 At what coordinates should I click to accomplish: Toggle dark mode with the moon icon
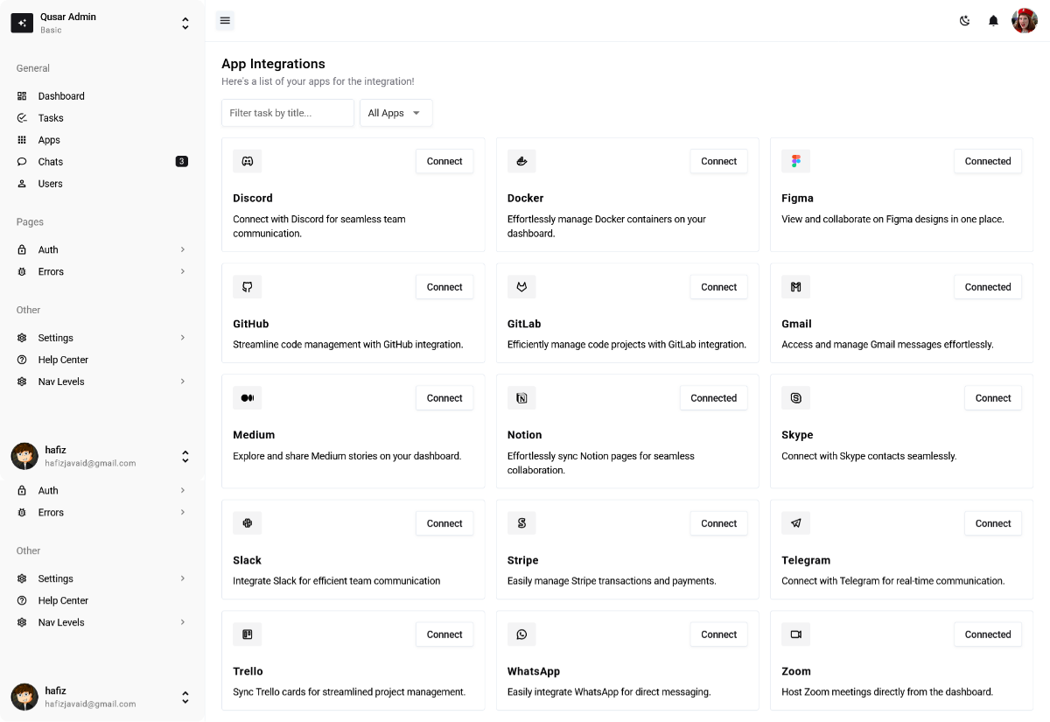pos(965,21)
